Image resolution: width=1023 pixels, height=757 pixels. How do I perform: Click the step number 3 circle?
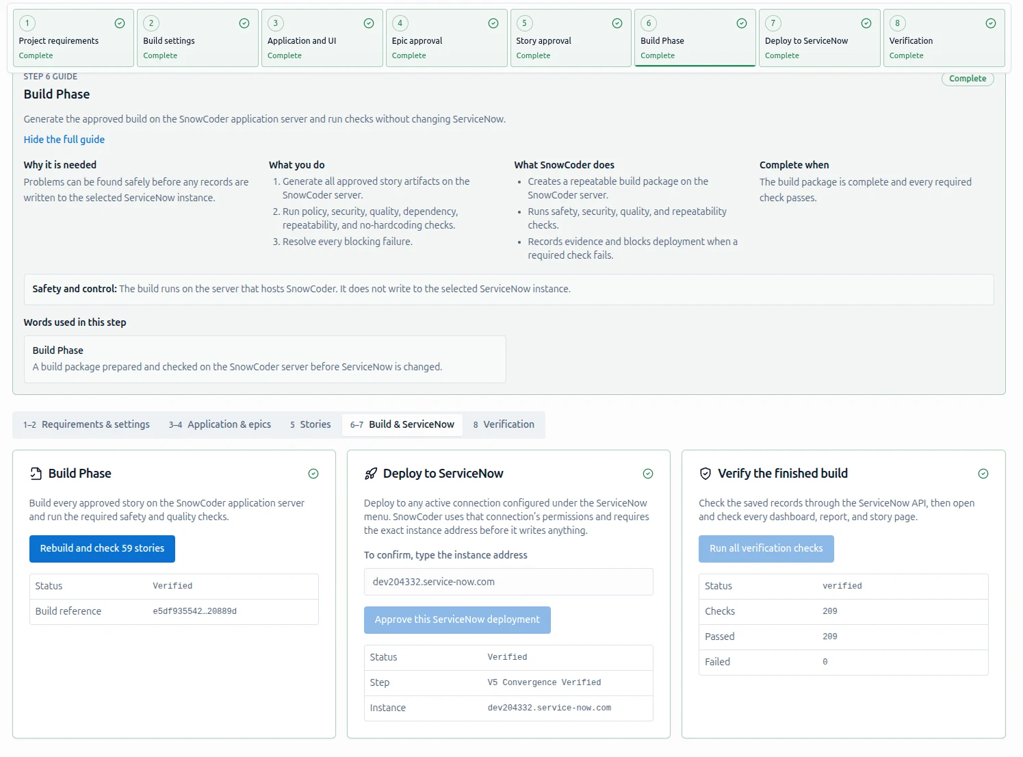[x=276, y=23]
